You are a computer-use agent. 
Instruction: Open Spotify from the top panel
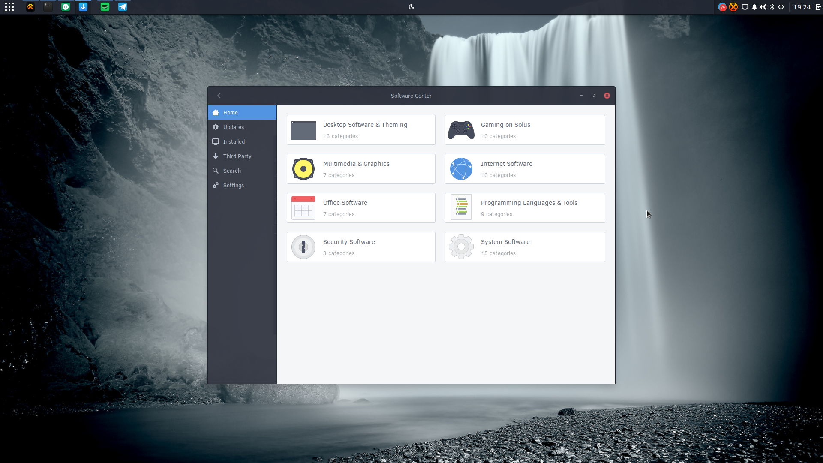click(x=105, y=7)
